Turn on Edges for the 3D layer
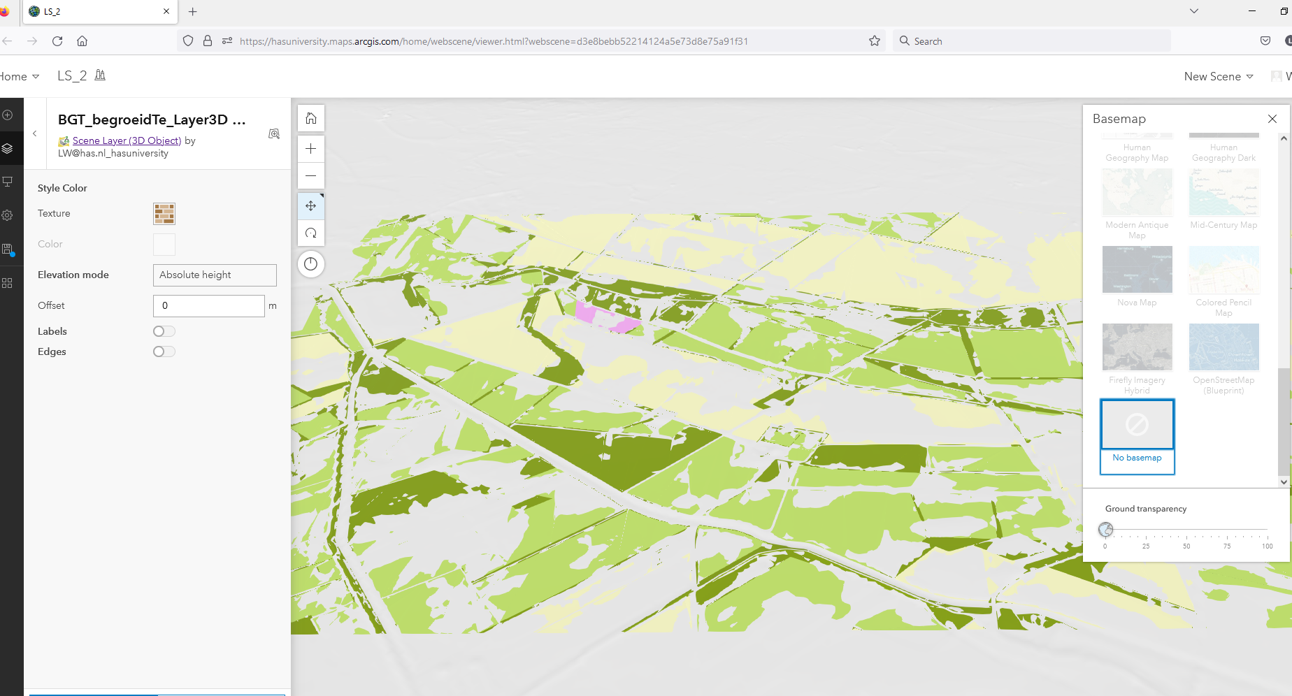Viewport: 1292px width, 696px height. point(164,351)
